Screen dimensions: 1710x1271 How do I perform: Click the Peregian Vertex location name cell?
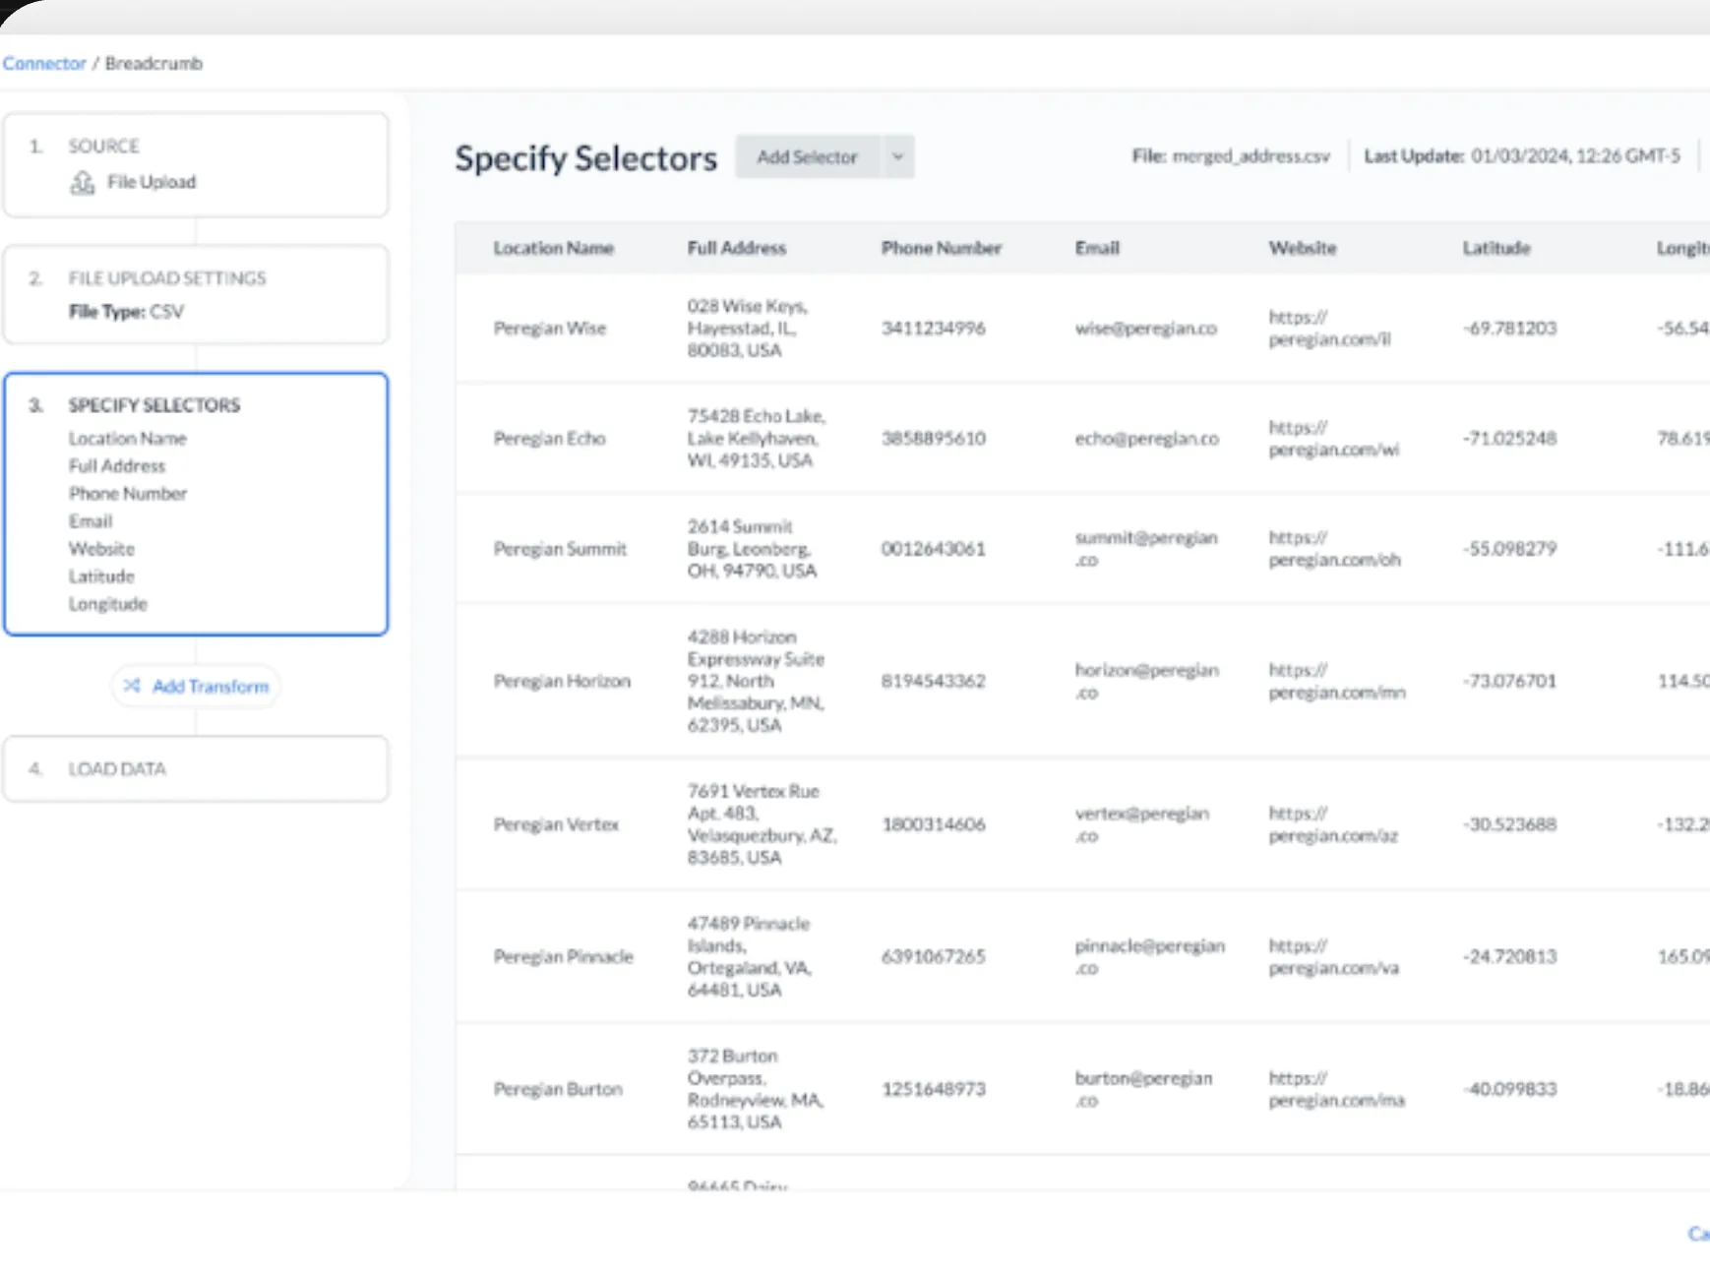coord(556,824)
